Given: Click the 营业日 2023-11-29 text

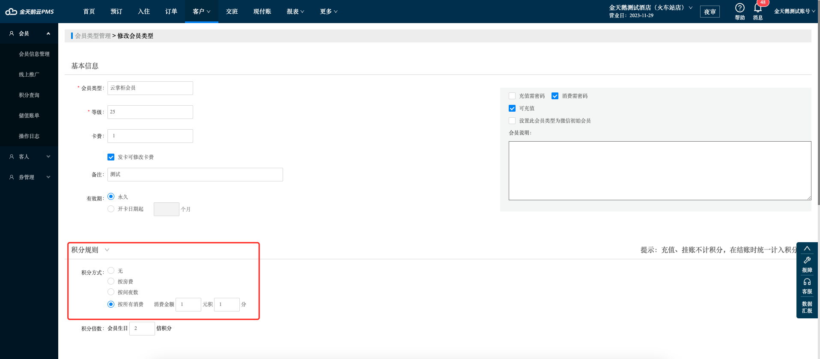Looking at the screenshot, I should (631, 15).
